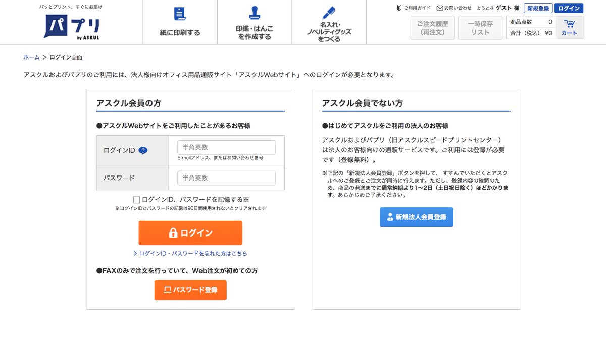
Task: Click the paper print document icon
Action: click(180, 14)
